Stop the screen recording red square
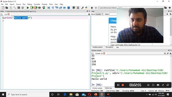This screenshot has width=172, height=97. tap(123, 85)
